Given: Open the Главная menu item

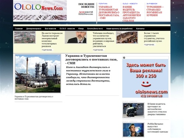Looking at the screenshot, I should coord(19,29).
